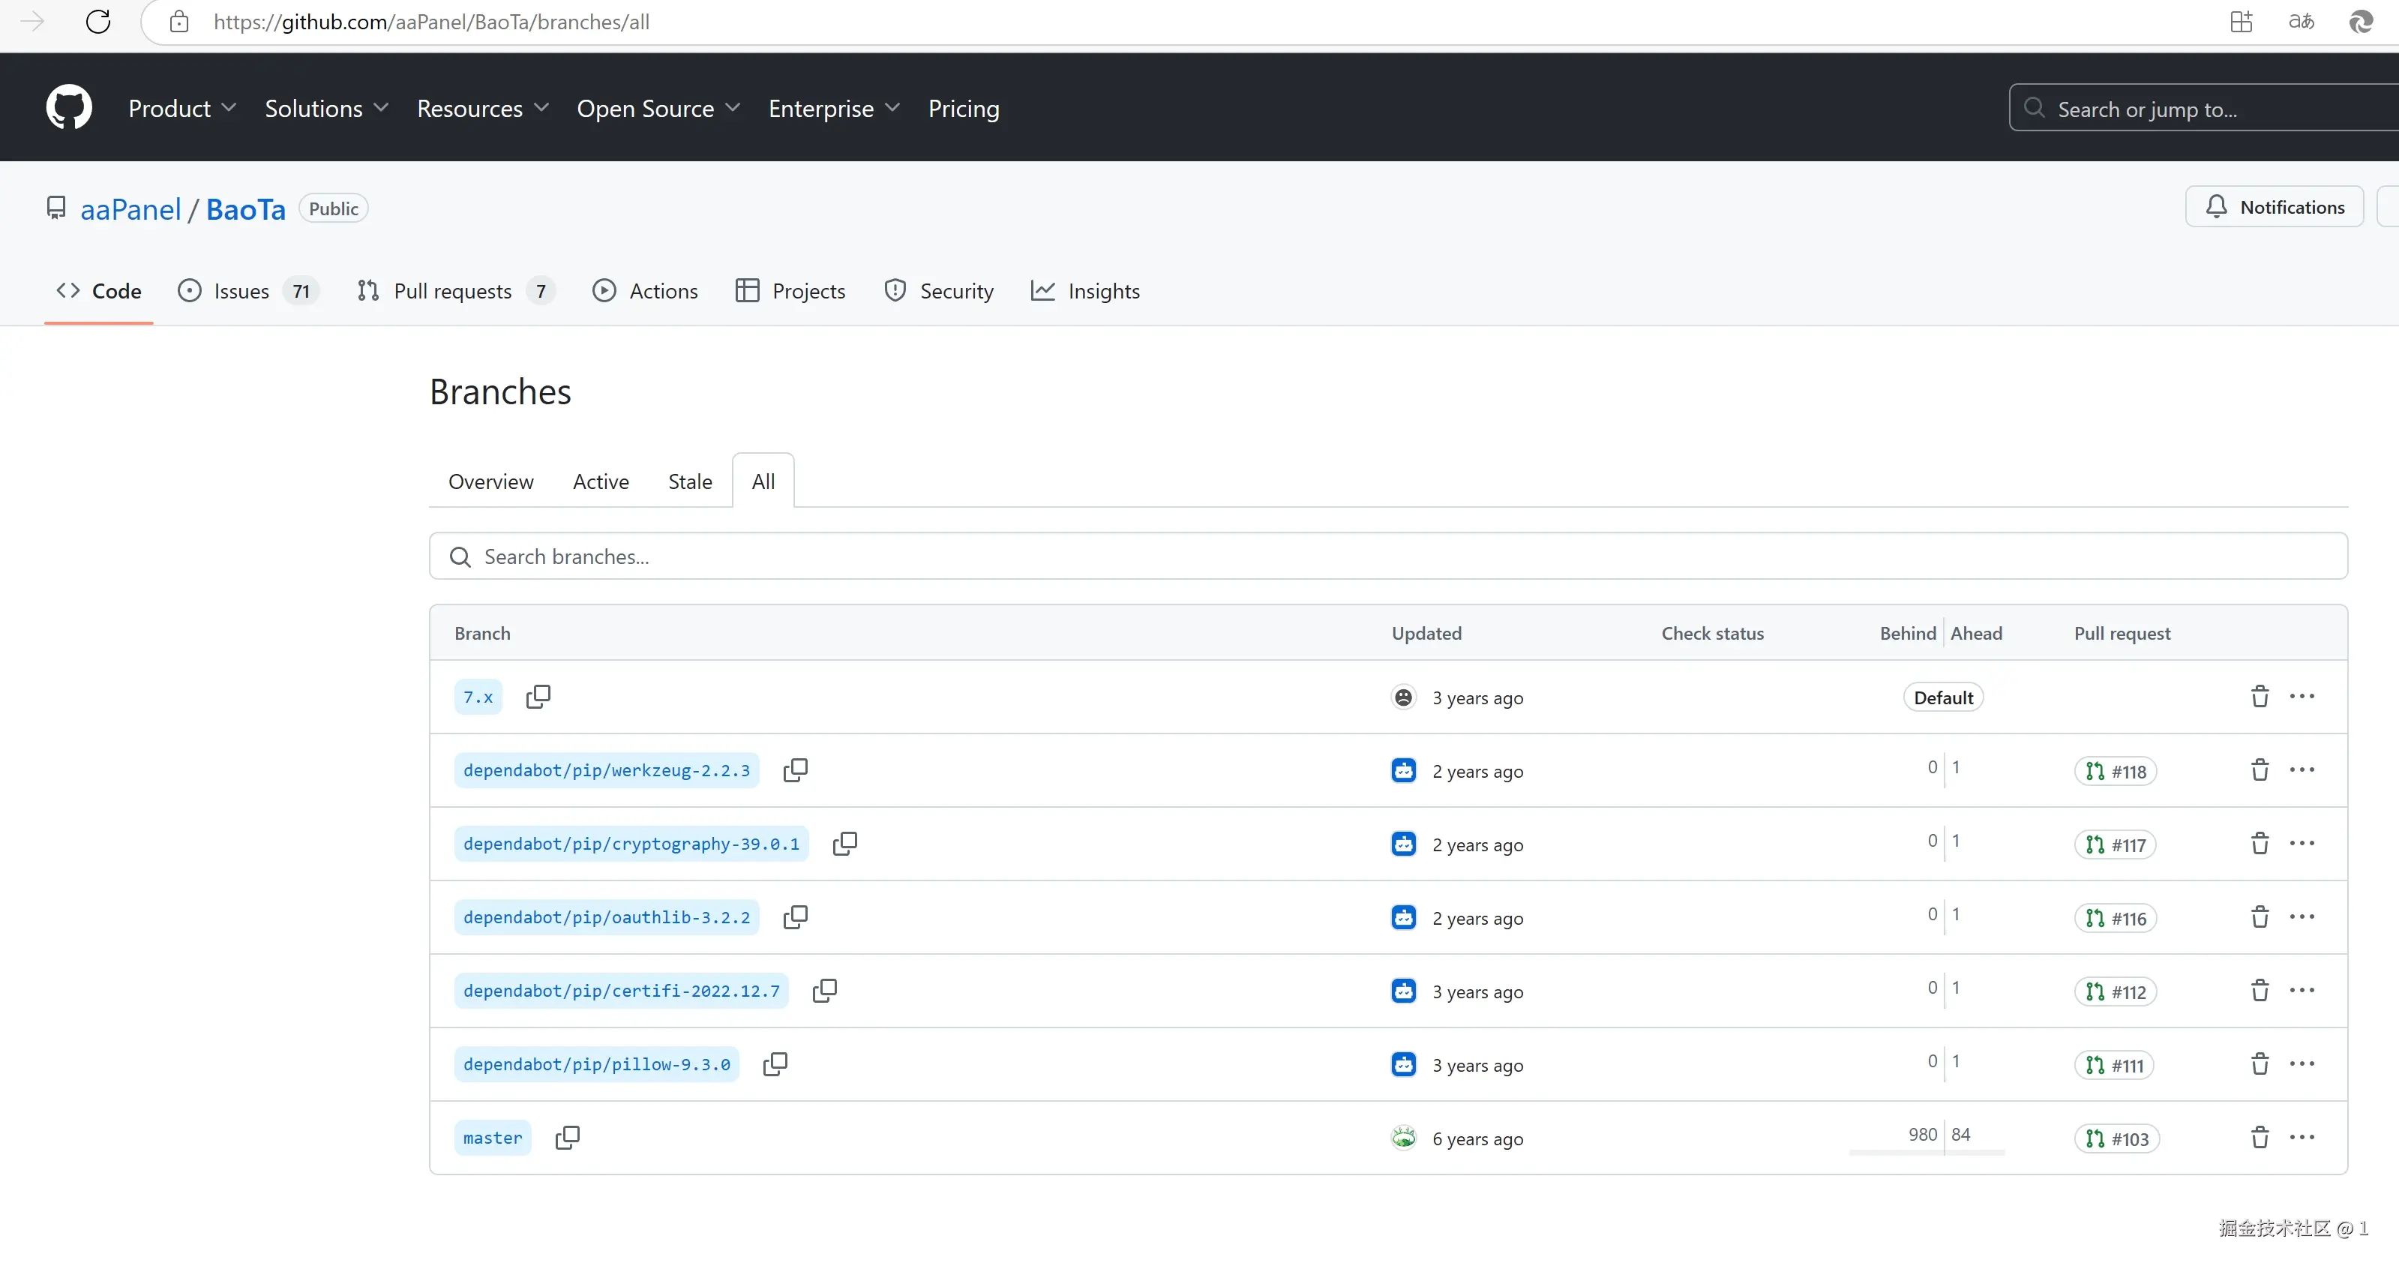Open the Projects tab
The width and height of the screenshot is (2399, 1269).
(x=790, y=291)
